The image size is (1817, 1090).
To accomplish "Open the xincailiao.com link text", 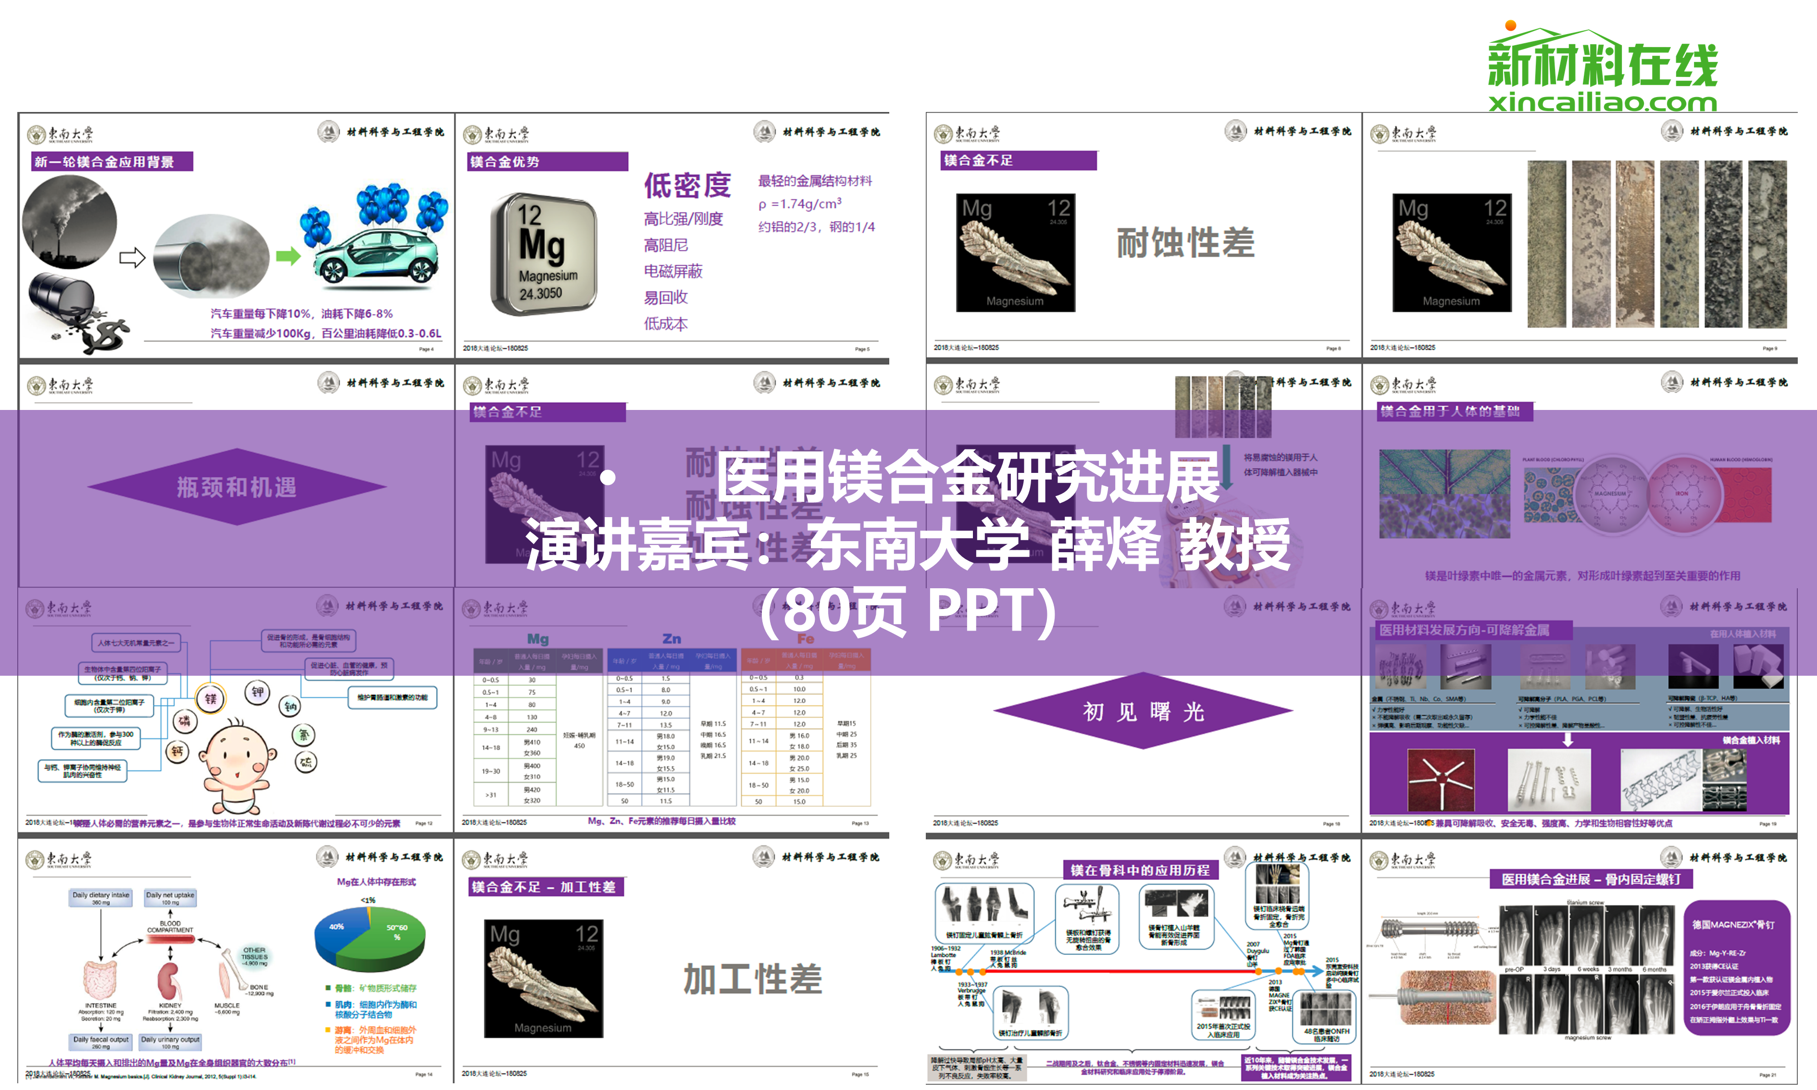I will click(x=1603, y=102).
